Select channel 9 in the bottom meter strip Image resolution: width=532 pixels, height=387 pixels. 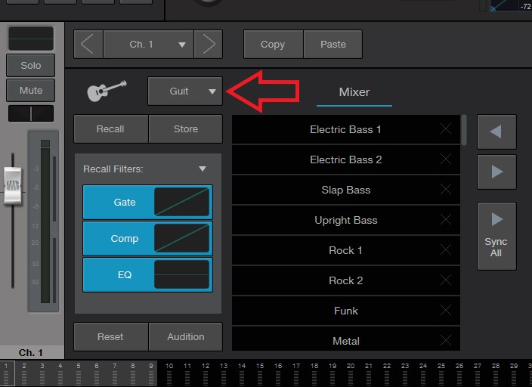click(x=151, y=373)
